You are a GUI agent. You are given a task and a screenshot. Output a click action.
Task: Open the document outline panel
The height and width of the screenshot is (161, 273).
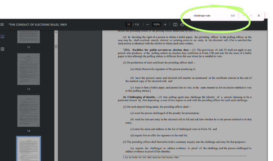[x=2, y=49]
